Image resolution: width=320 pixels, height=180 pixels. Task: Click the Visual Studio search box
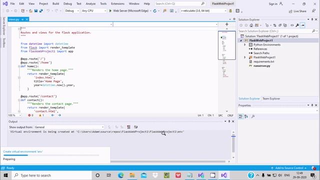pos(180,3)
